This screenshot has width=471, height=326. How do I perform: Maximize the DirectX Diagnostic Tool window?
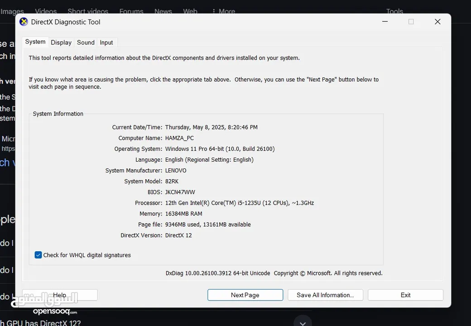coord(411,22)
